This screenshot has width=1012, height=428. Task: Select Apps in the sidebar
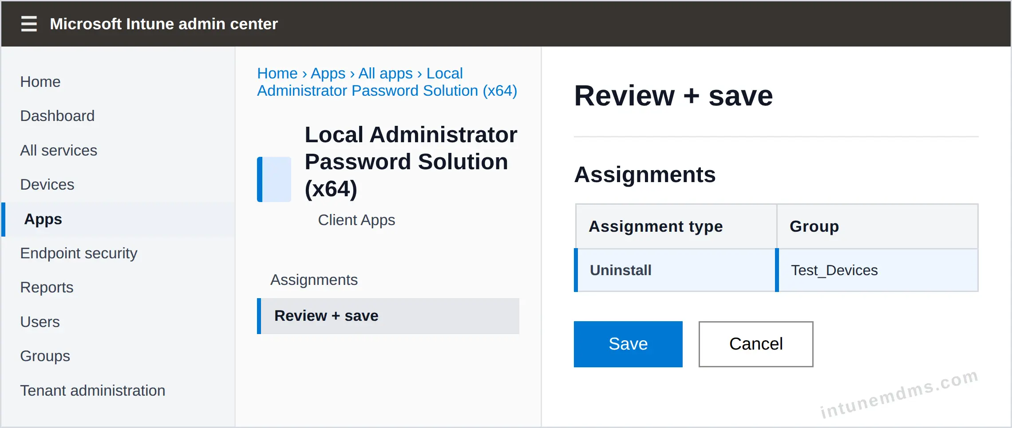[x=118, y=219]
